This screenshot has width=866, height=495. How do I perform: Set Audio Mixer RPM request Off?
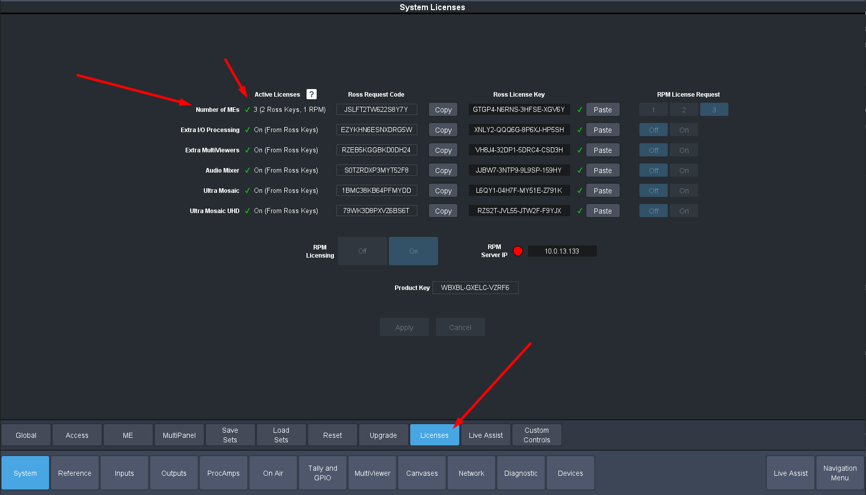(x=654, y=170)
